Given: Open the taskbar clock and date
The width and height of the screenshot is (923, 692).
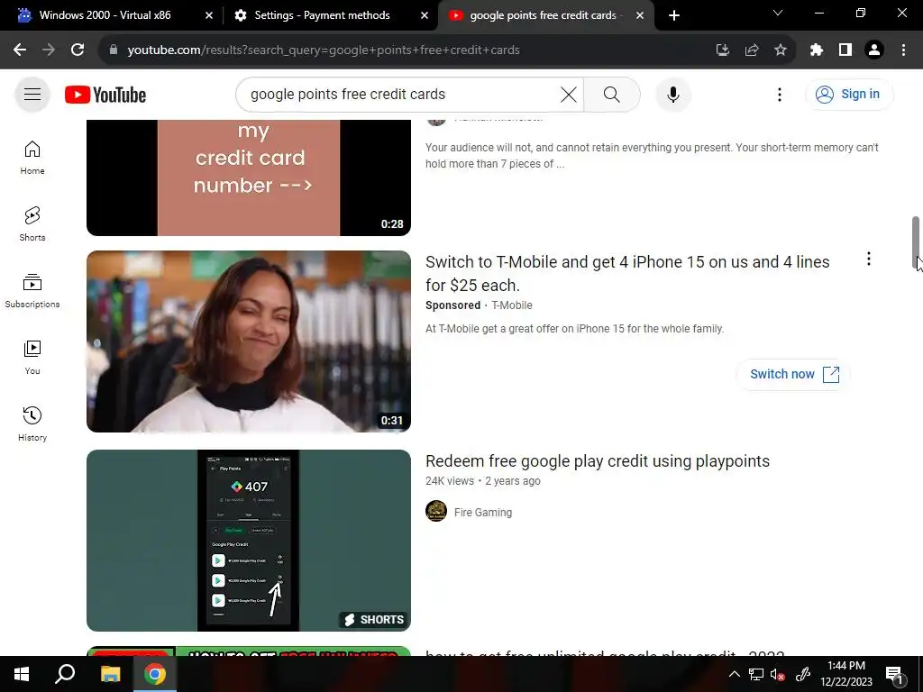Looking at the screenshot, I should click(x=846, y=674).
